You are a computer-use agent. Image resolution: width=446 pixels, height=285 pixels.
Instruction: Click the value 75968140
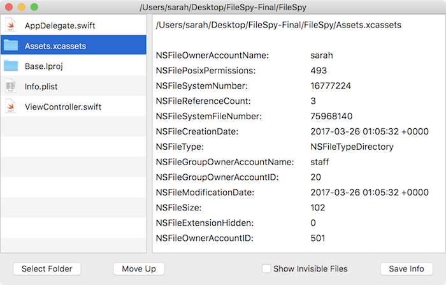point(331,116)
